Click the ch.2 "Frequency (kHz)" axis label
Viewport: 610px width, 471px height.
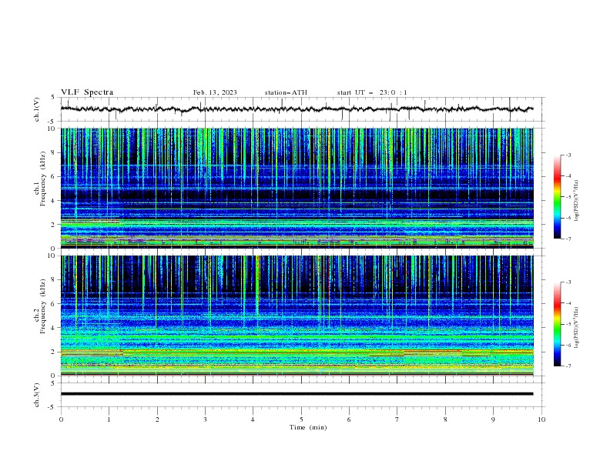tap(43, 306)
